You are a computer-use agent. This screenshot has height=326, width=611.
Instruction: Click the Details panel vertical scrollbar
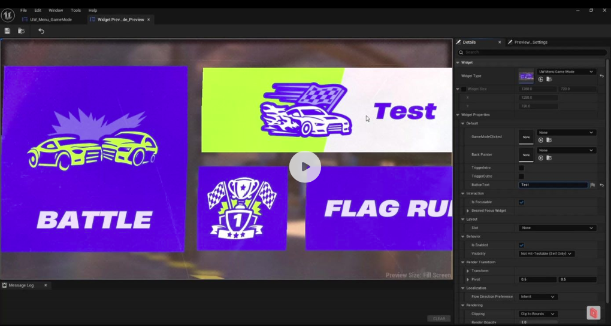tap(606, 181)
